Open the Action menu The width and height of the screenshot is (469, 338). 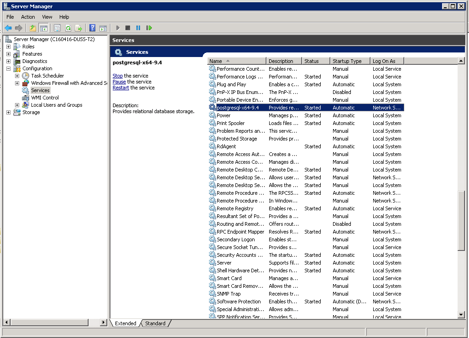click(28, 17)
